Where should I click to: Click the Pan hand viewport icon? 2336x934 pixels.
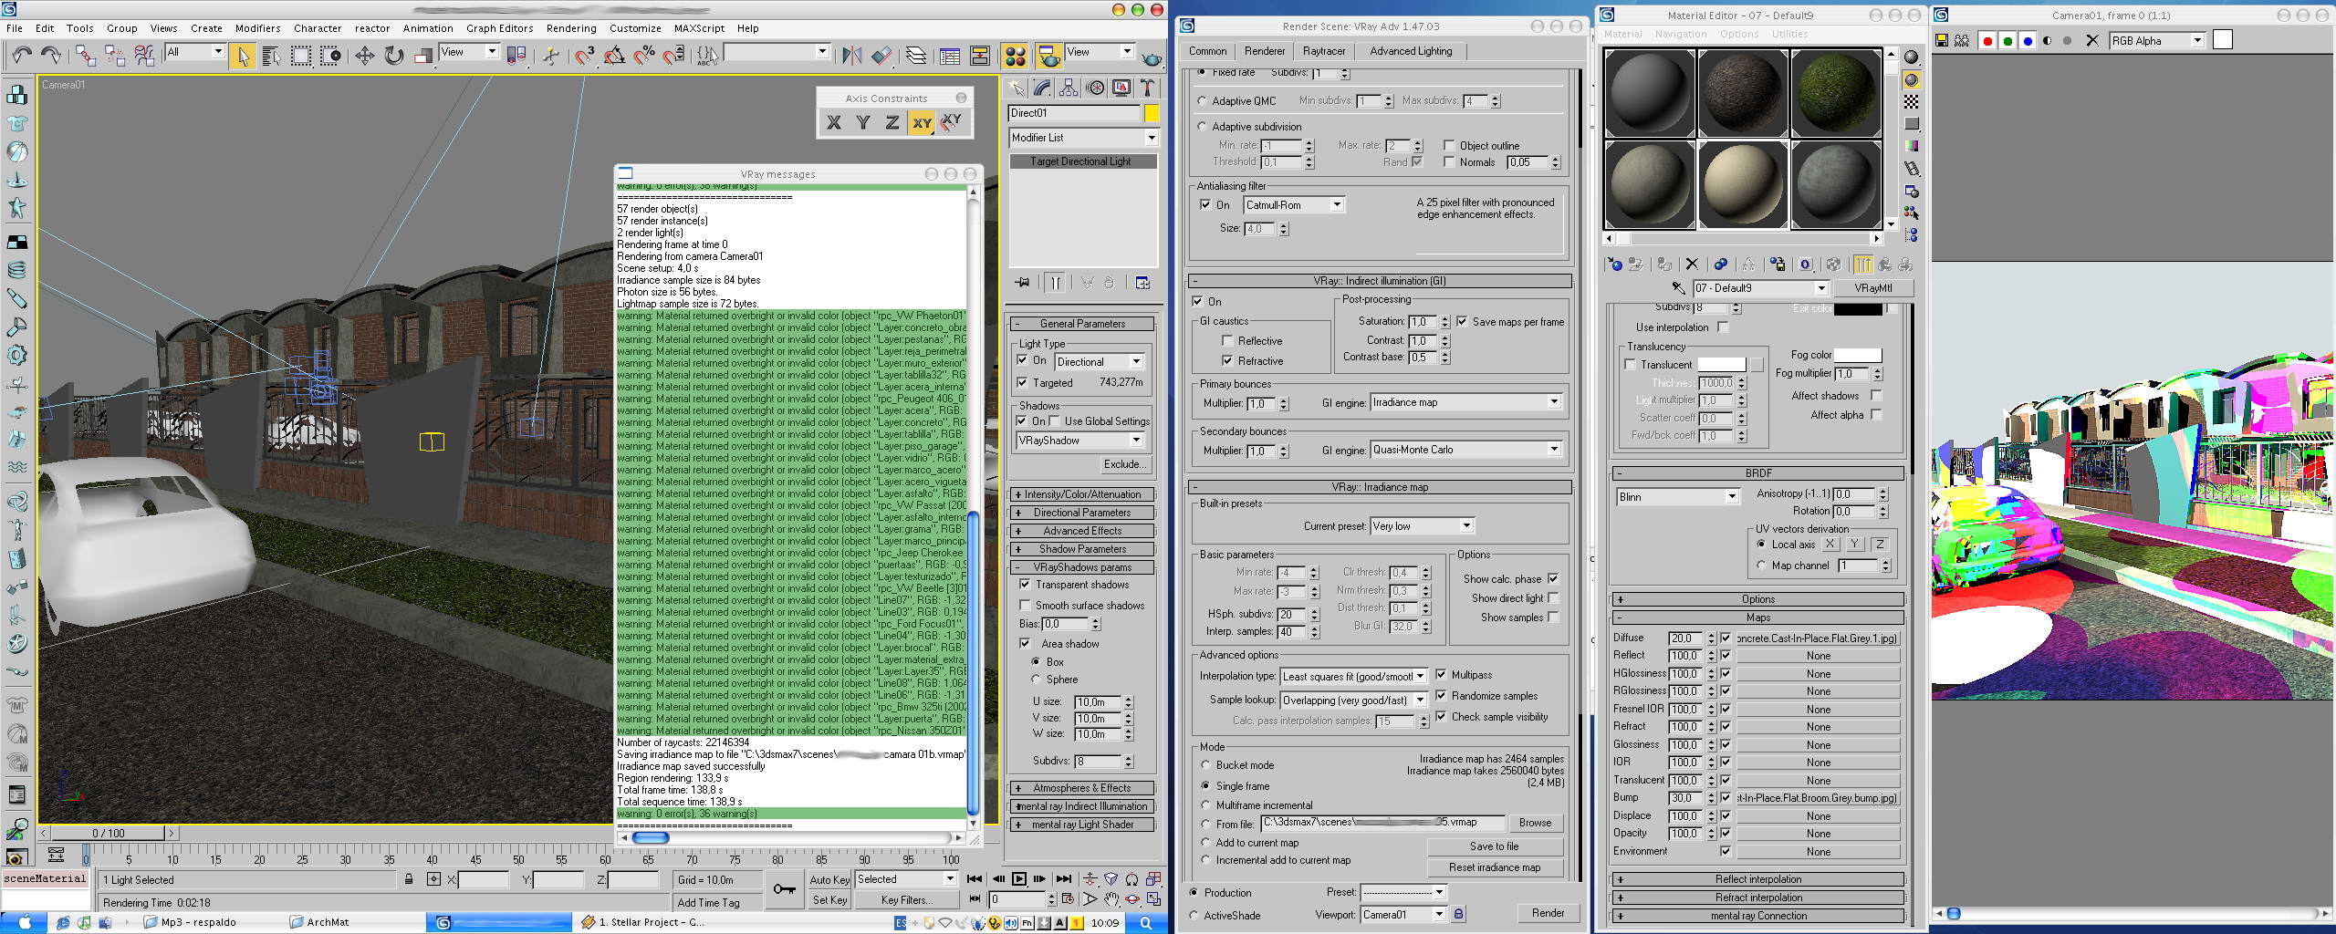tap(1111, 898)
